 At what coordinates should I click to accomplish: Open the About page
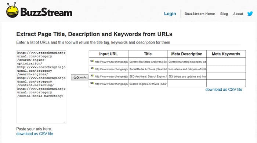[238, 14]
